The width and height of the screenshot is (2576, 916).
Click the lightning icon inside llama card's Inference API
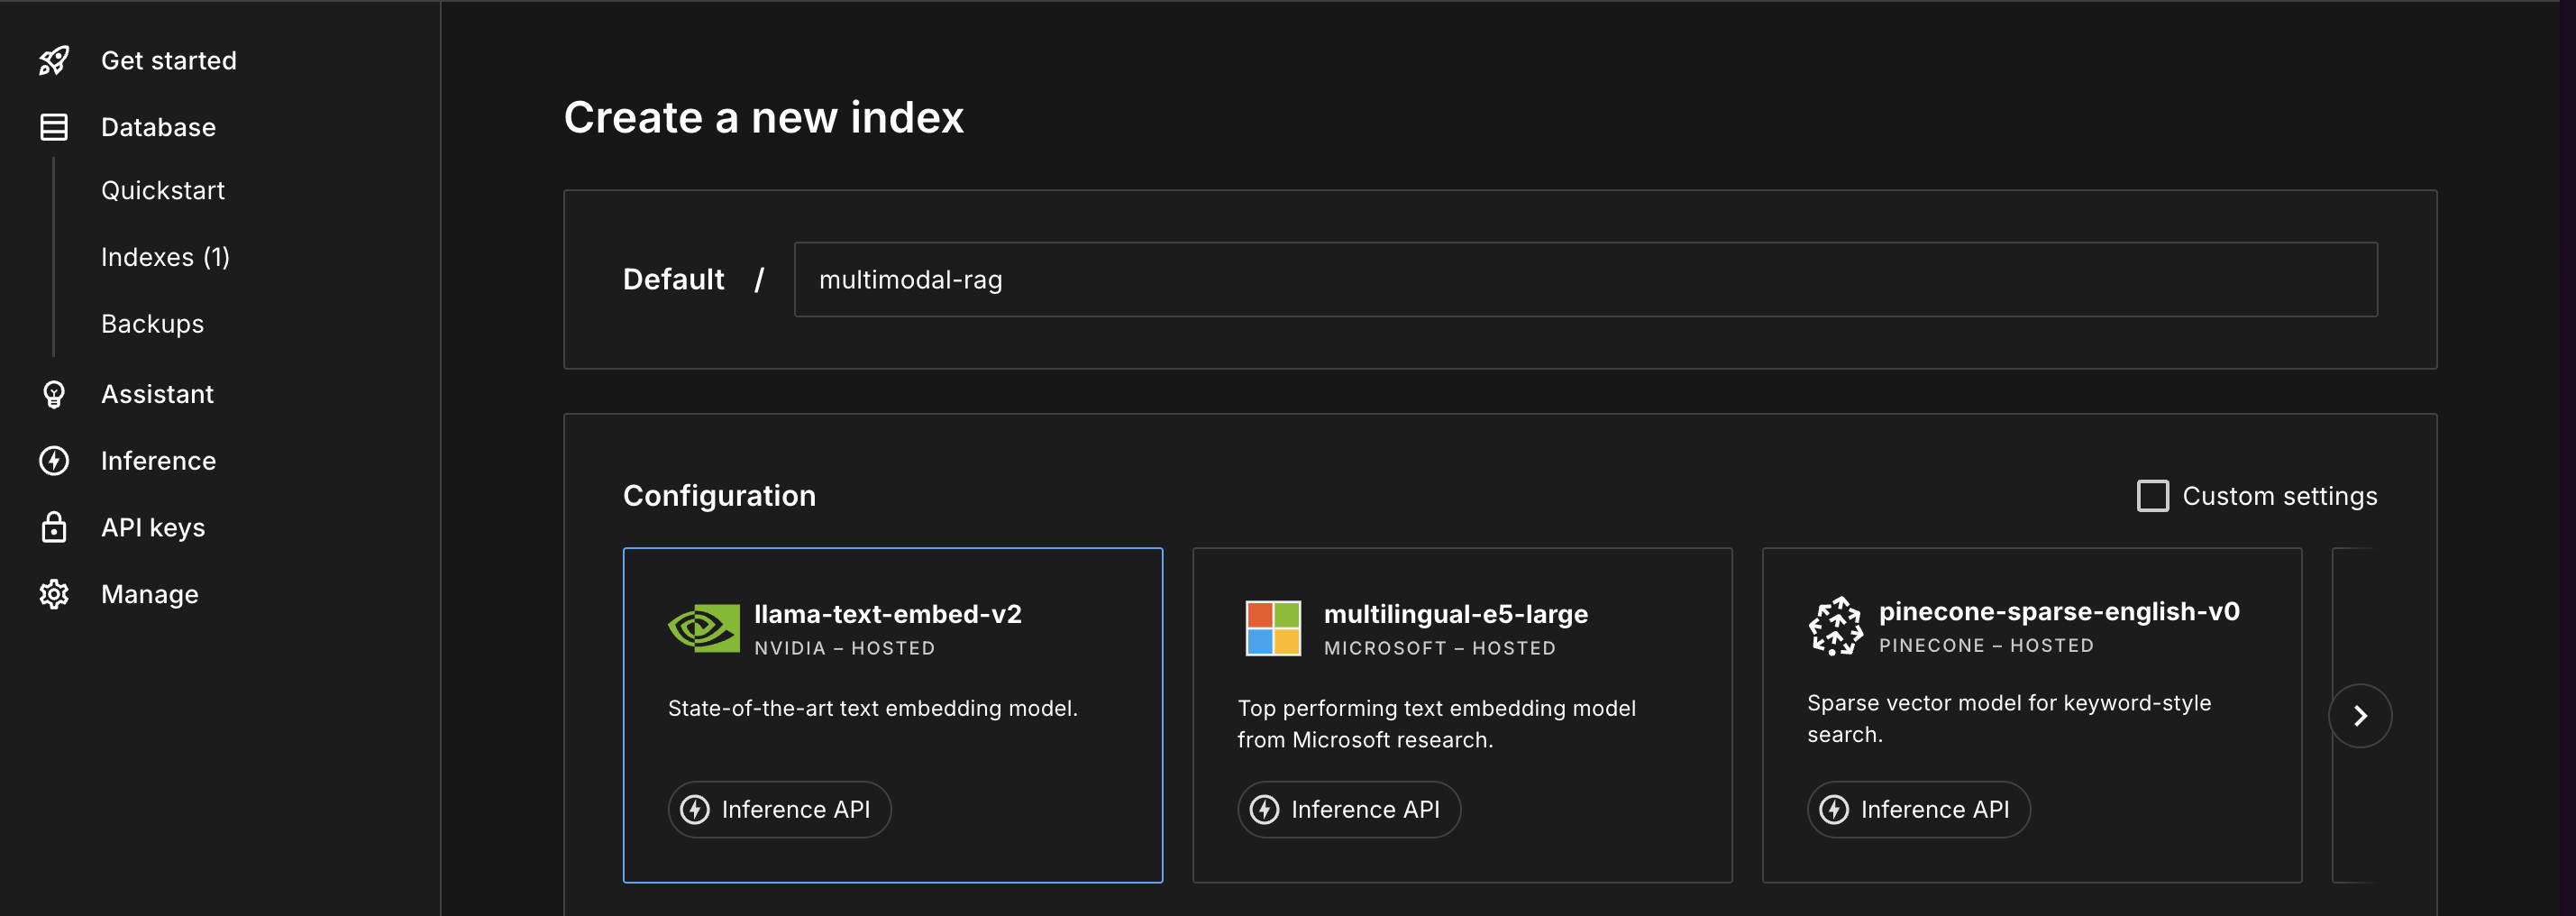pos(695,809)
